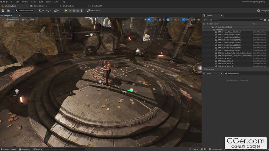The image size is (269, 151).
Task: Click the add folder icon in Outliner
Action: 265,20
